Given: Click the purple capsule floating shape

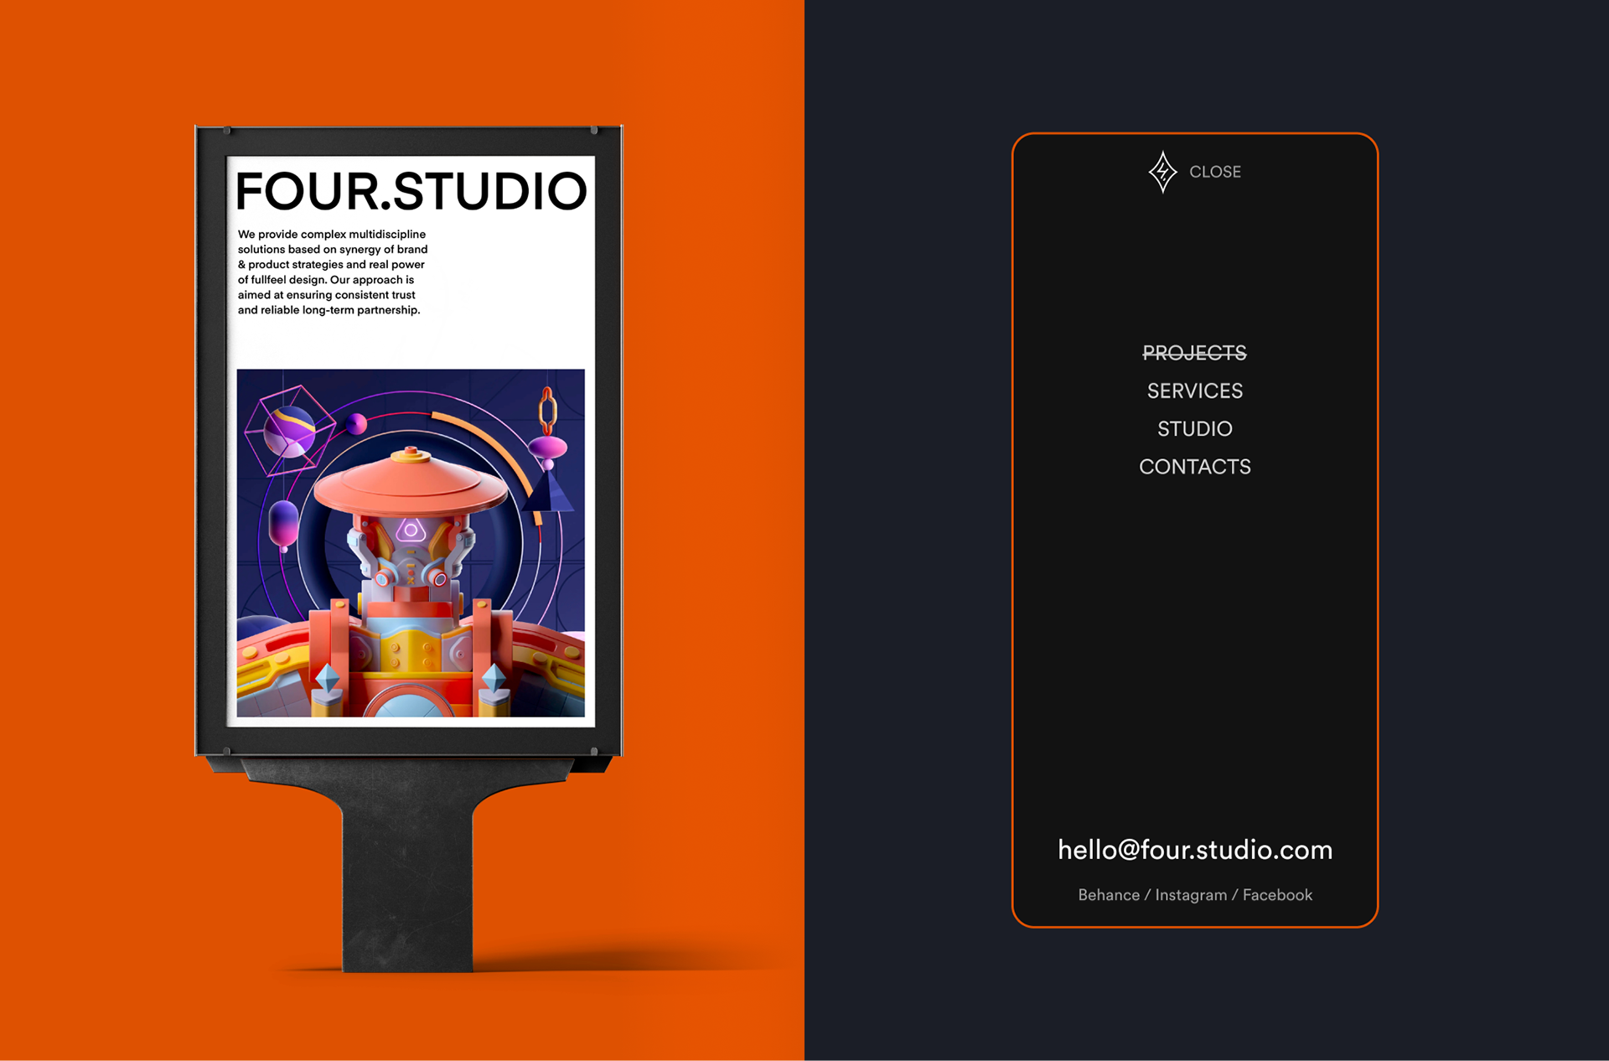Looking at the screenshot, I should click(283, 524).
